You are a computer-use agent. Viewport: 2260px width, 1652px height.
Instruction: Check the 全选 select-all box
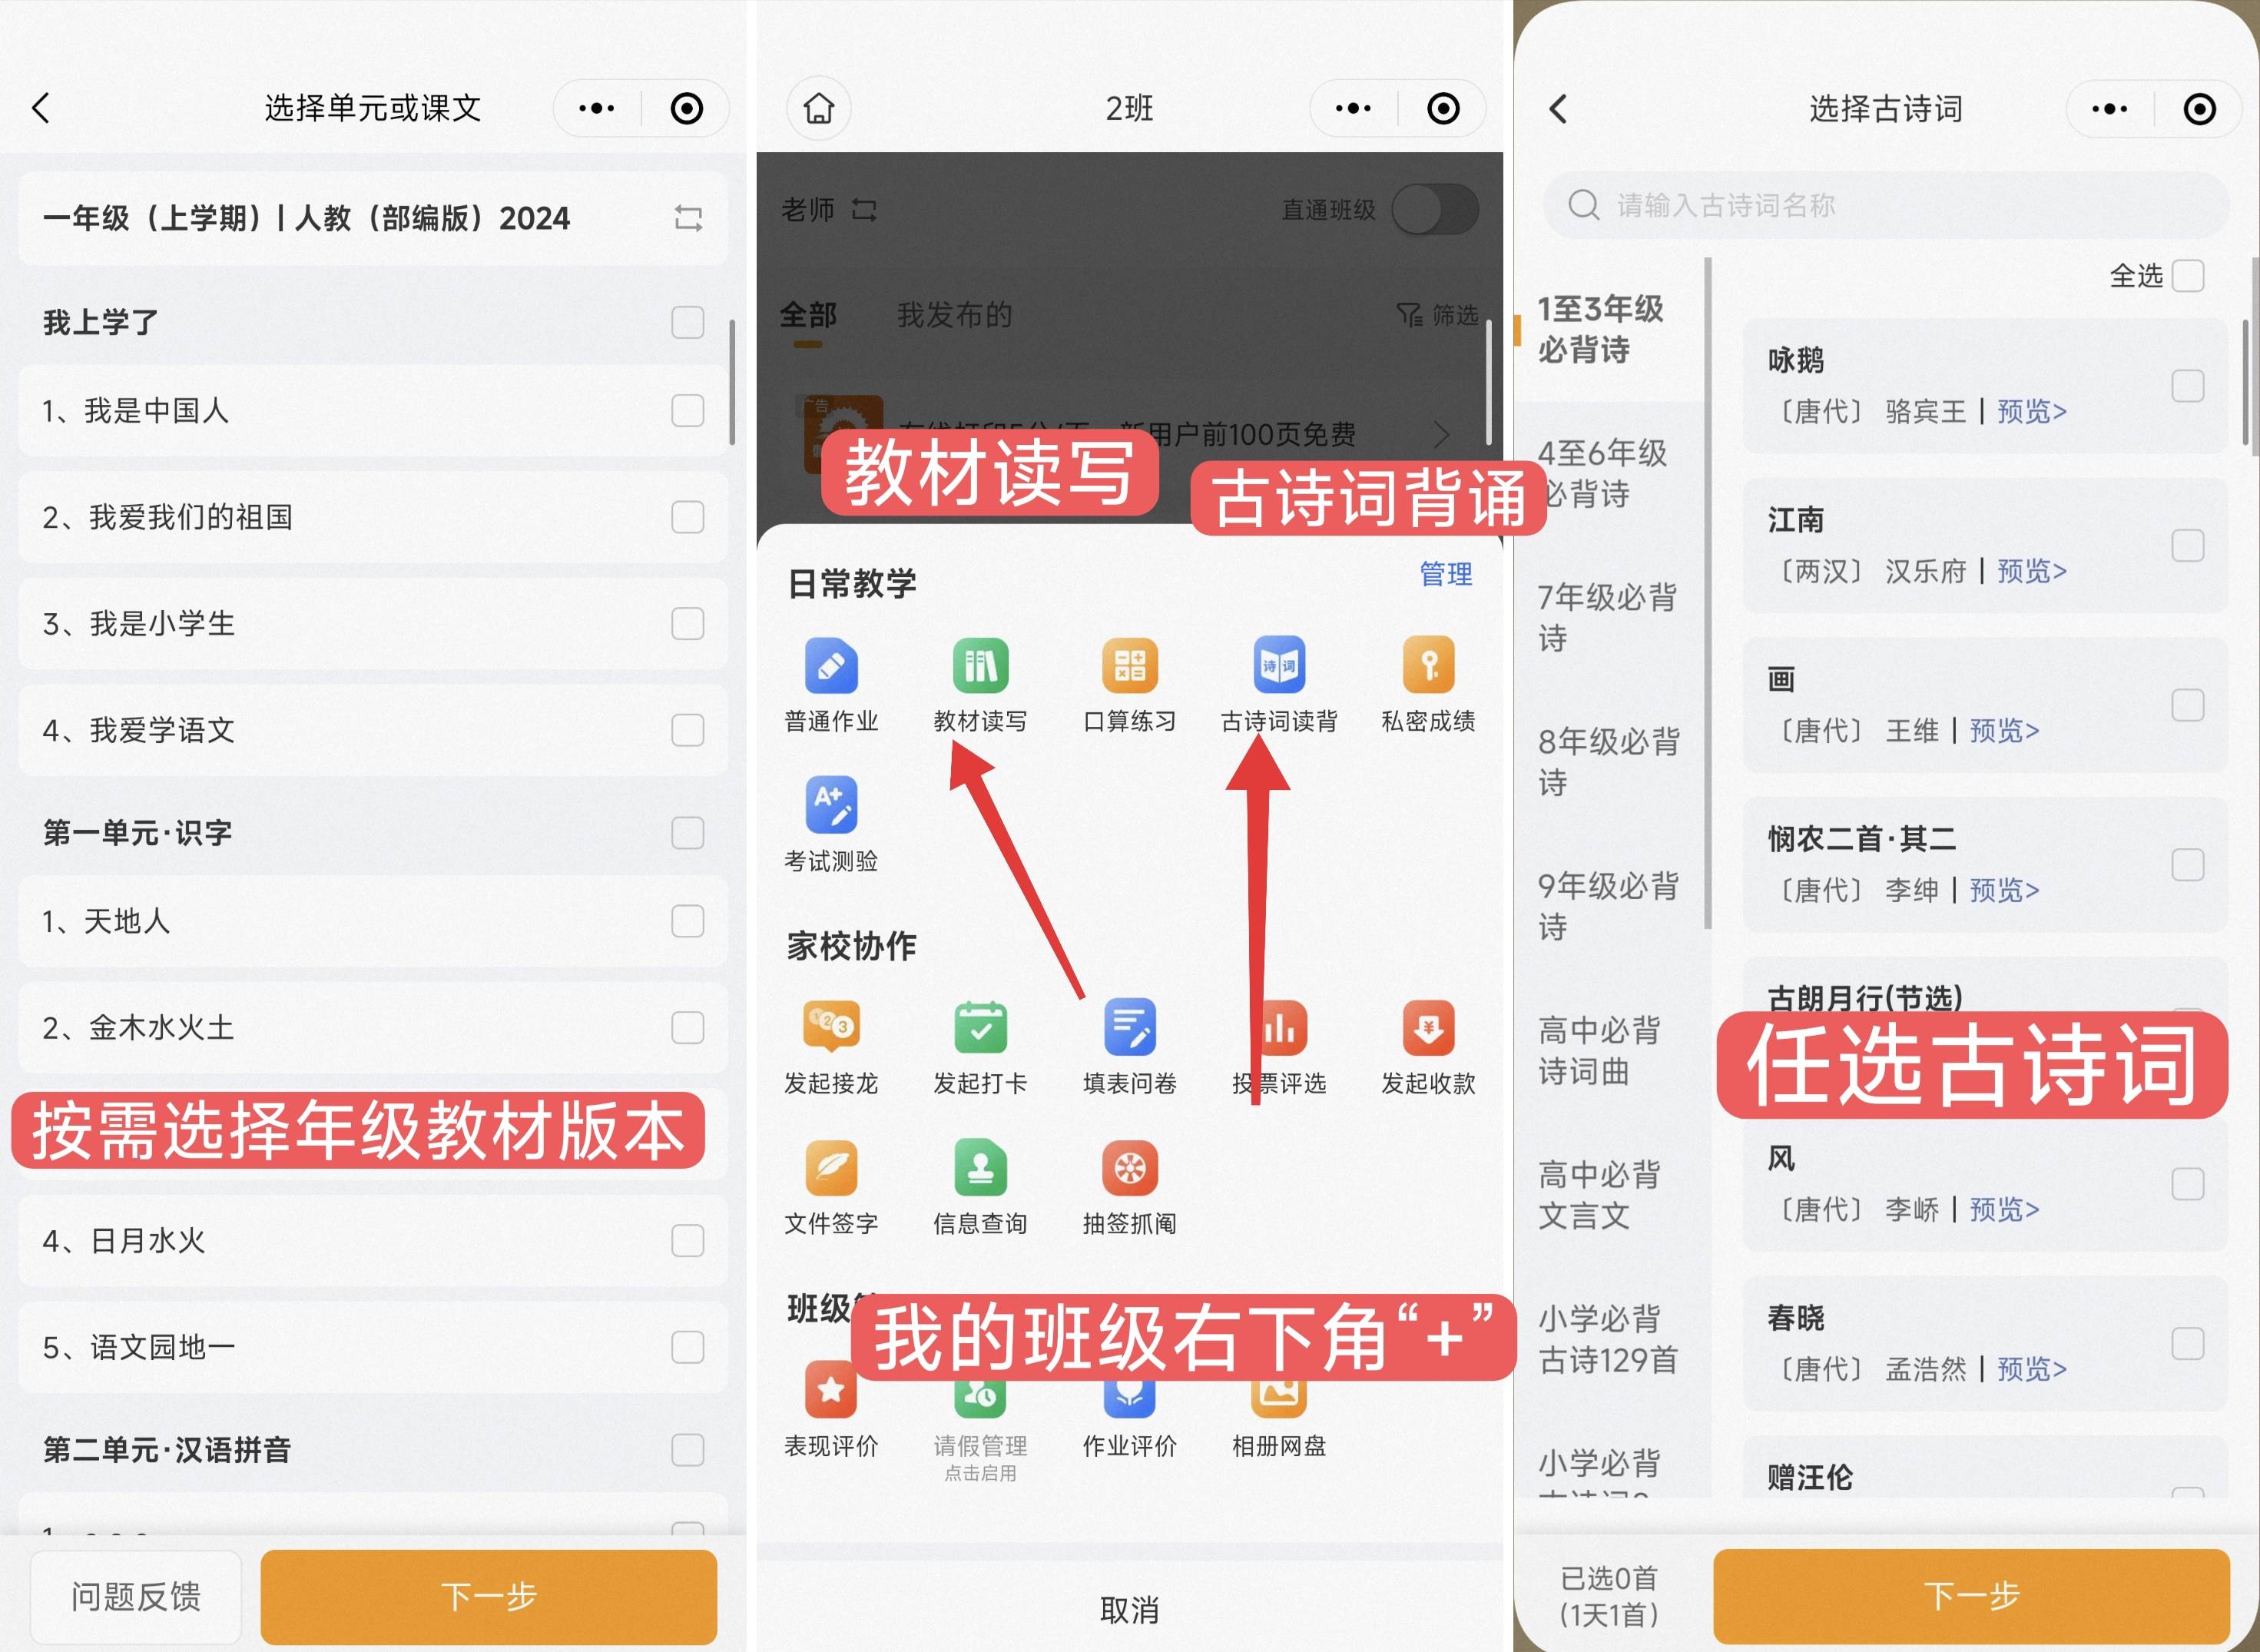2187,276
